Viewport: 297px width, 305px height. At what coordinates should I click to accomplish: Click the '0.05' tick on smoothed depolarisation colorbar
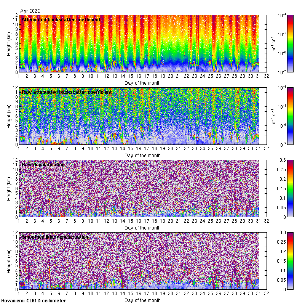281,280
